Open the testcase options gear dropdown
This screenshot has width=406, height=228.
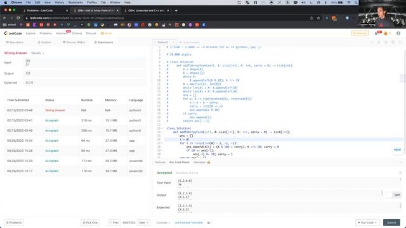pyautogui.click(x=209, y=222)
